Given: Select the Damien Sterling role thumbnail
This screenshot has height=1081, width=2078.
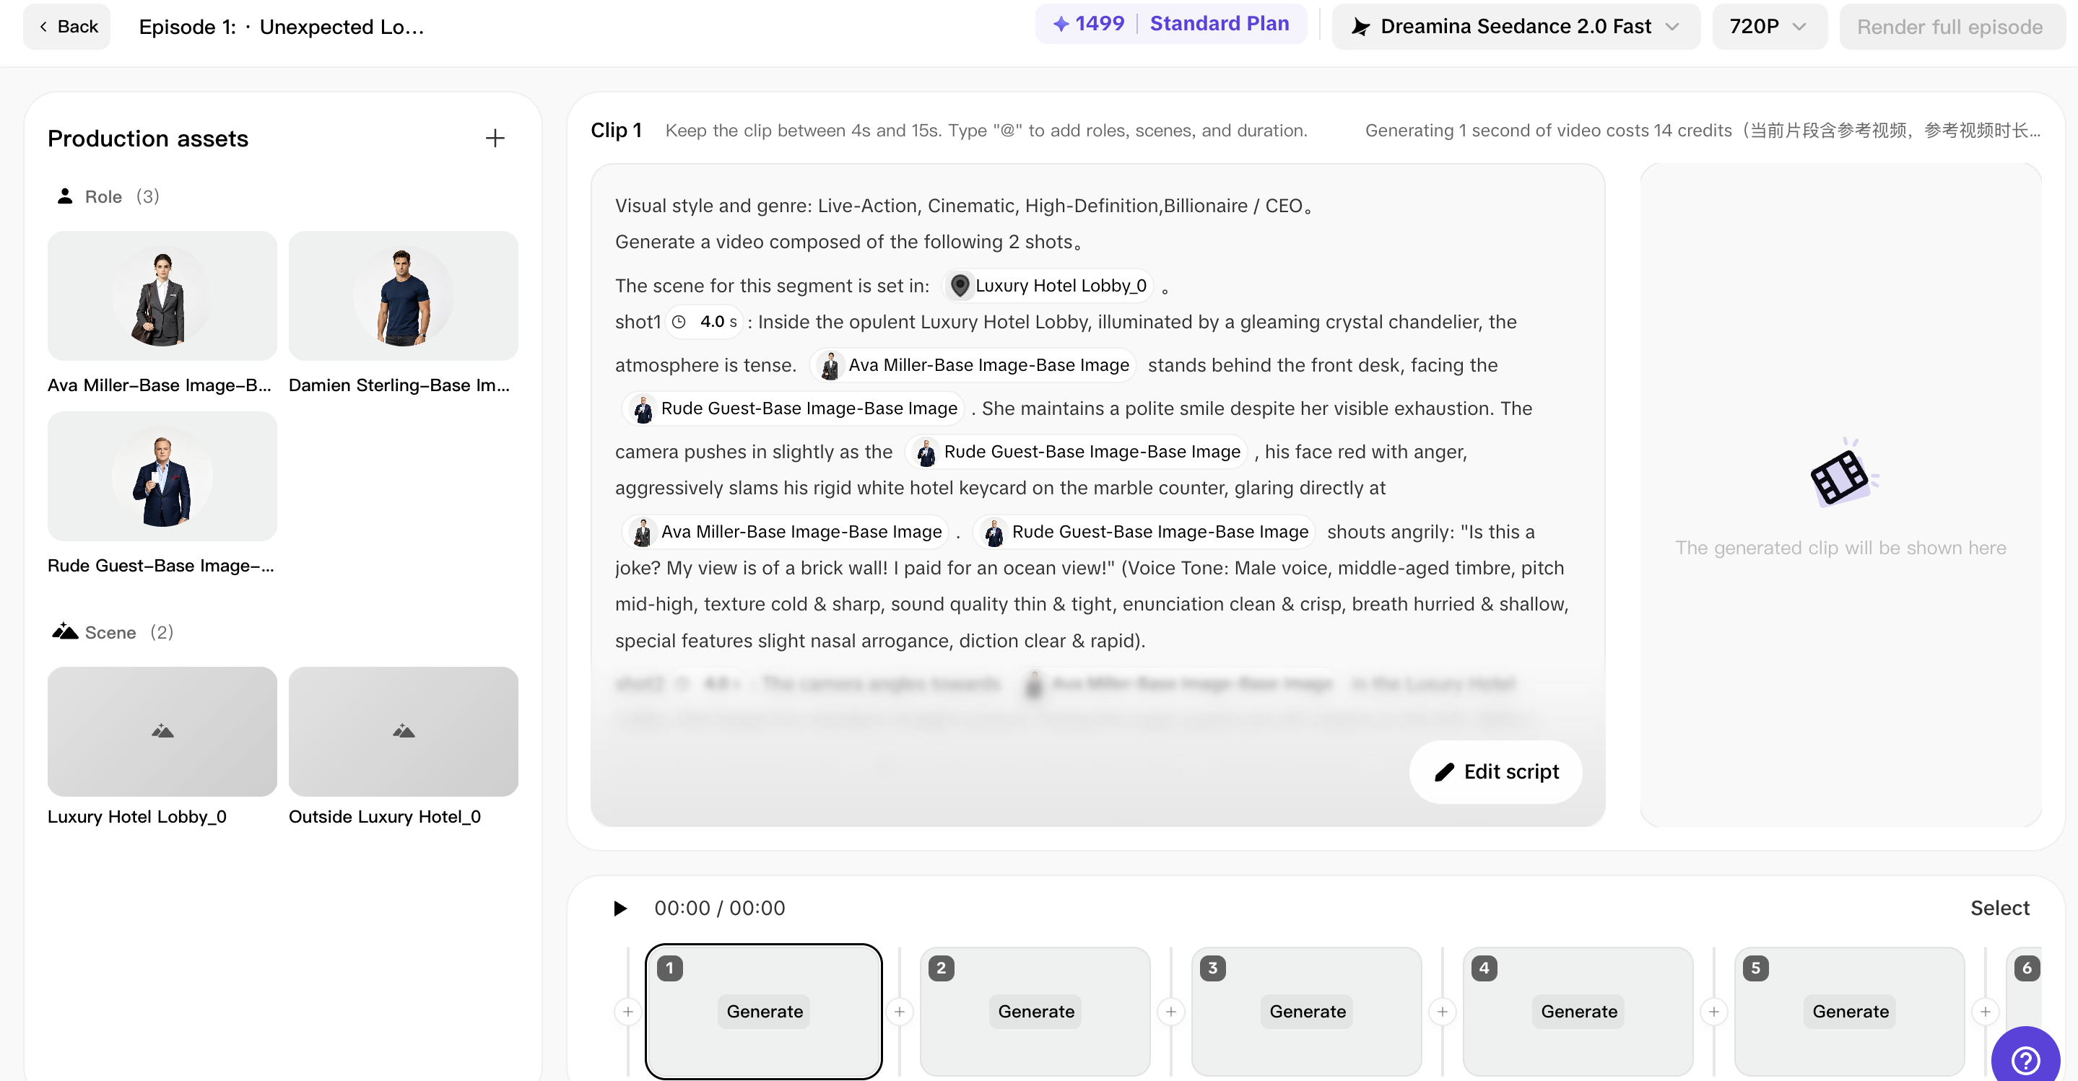Looking at the screenshot, I should [404, 296].
